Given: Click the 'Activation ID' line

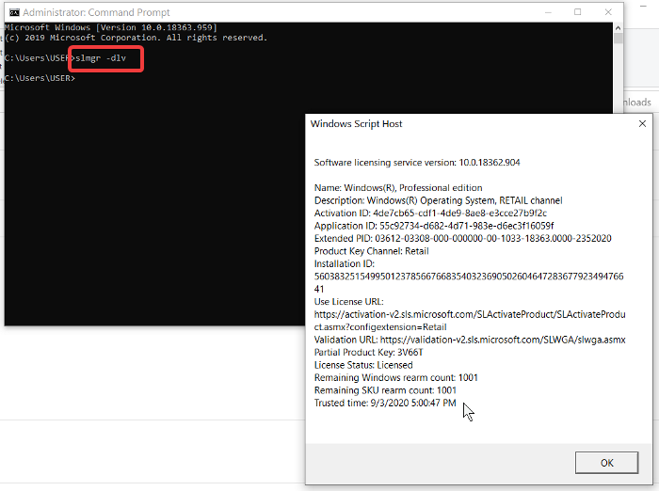Looking at the screenshot, I should [x=430, y=213].
